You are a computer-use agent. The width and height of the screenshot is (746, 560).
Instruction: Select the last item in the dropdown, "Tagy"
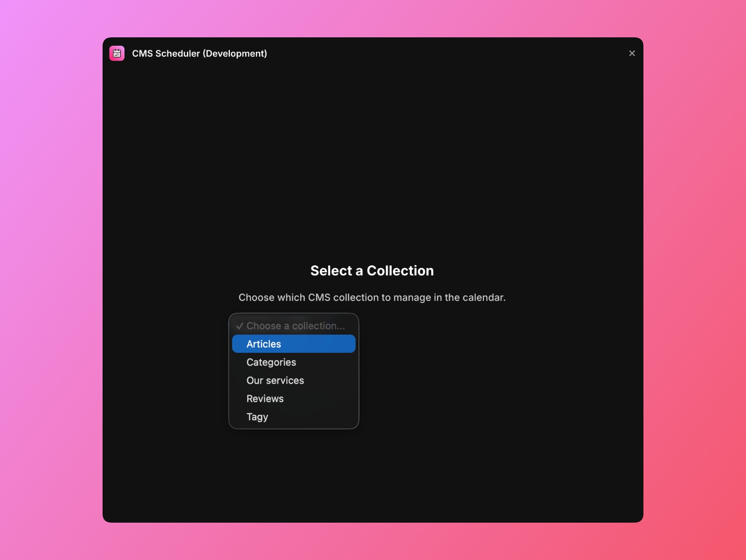click(x=257, y=417)
